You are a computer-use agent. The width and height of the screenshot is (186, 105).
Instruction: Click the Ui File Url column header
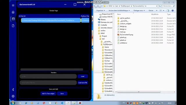click(x=22, y=16)
